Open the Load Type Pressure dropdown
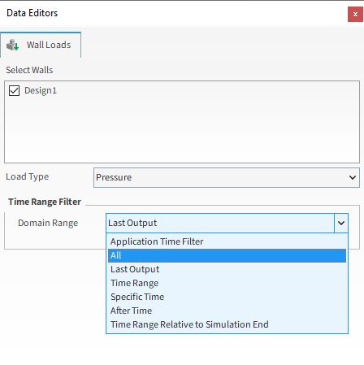Viewport: 364px width, 365px height. click(227, 177)
